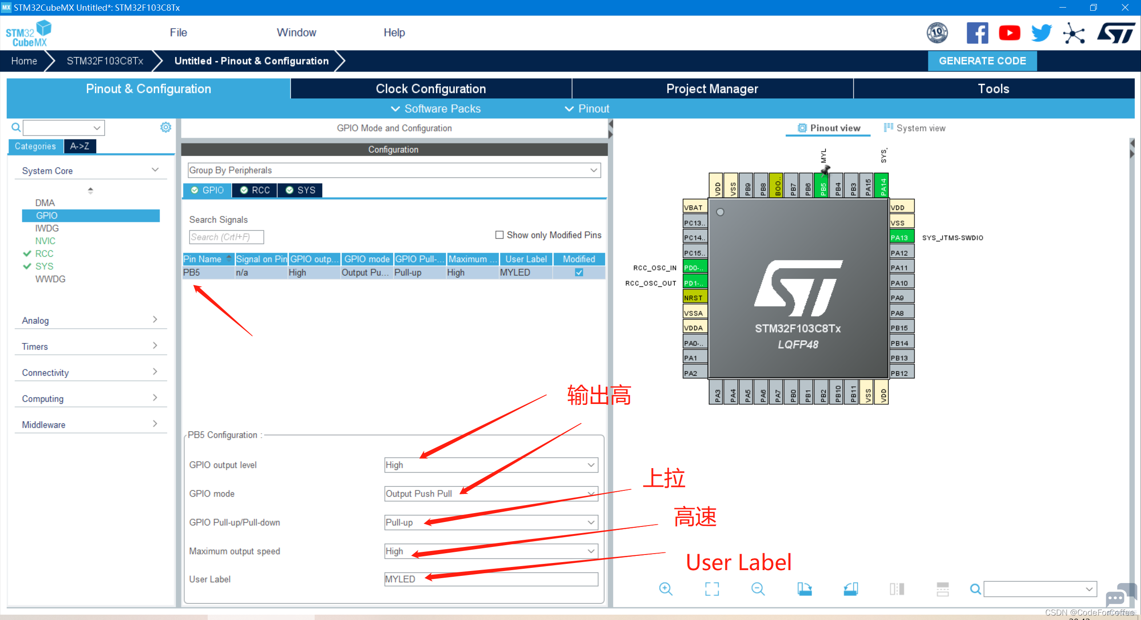This screenshot has width=1141, height=620.
Task: Switch to the Clock Configuration tab
Action: pos(431,89)
